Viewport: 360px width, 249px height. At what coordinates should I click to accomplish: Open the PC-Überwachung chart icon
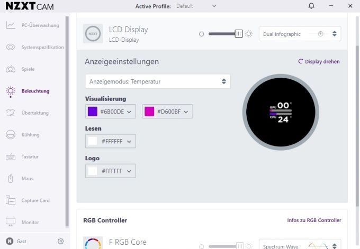point(11,25)
